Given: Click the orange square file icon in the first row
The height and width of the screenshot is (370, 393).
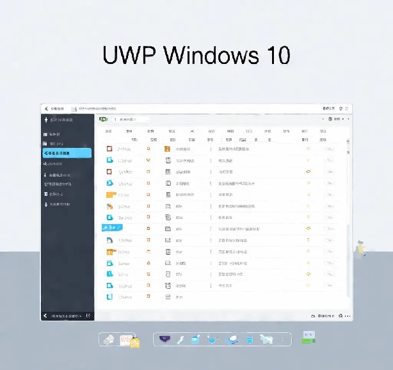Looking at the screenshot, I should coord(167,149).
